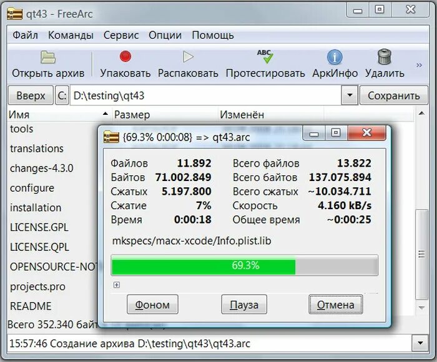Maximize the progress dialog window

pos(336,133)
